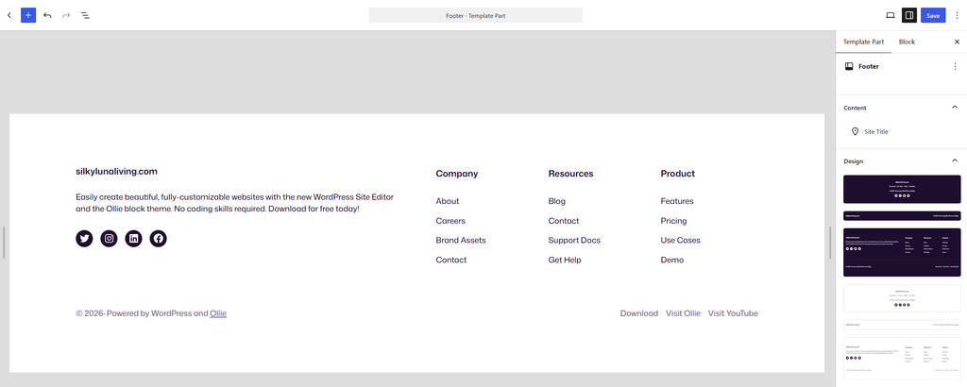Collapse the Design section
Screen dimensions: 967x387
901,161
